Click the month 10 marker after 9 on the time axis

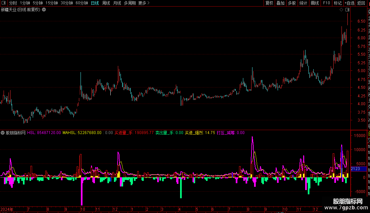click(83, 209)
